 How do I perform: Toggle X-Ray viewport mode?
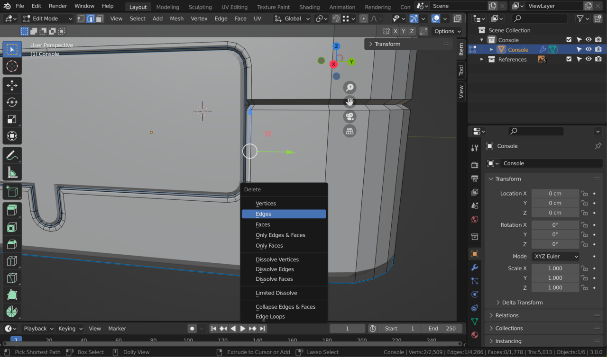[x=457, y=18]
